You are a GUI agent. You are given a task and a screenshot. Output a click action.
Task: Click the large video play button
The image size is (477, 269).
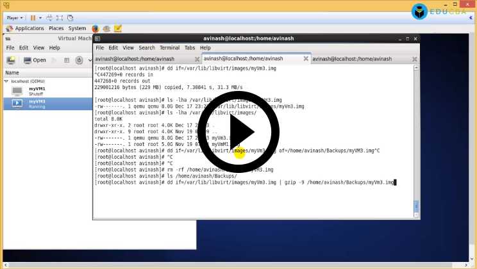pyautogui.click(x=238, y=133)
